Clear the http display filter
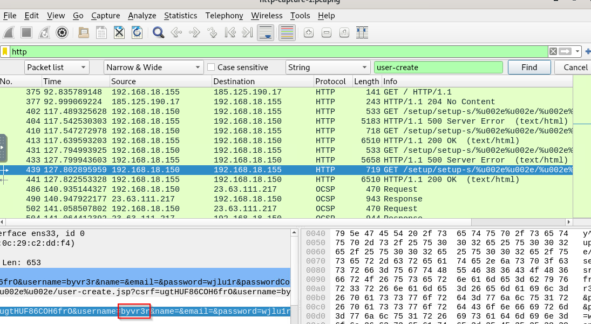591x324 pixels. coord(553,51)
